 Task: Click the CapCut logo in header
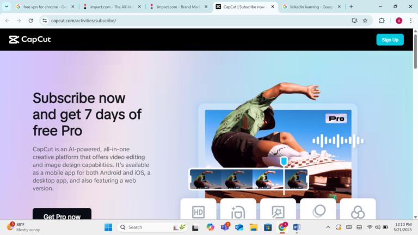coord(29,39)
